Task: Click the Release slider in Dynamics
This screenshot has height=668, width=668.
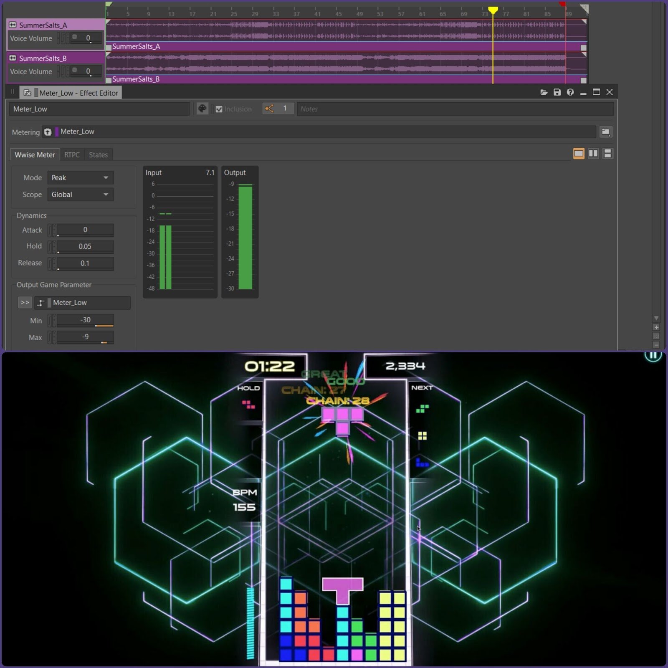Action: click(85, 263)
